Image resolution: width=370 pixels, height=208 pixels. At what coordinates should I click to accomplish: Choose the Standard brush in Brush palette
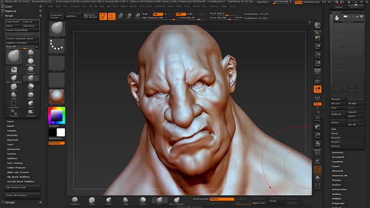point(31,70)
